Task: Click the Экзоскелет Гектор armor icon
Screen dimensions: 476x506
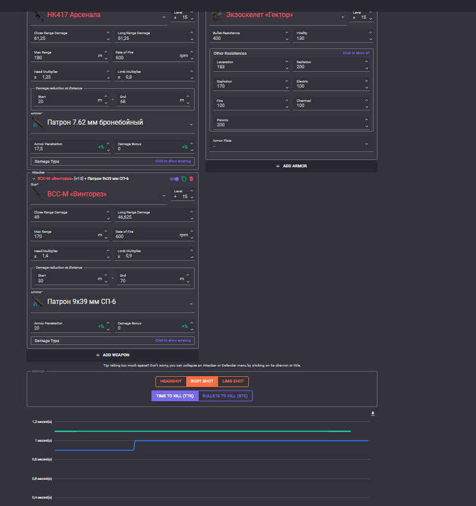Action: coord(216,15)
